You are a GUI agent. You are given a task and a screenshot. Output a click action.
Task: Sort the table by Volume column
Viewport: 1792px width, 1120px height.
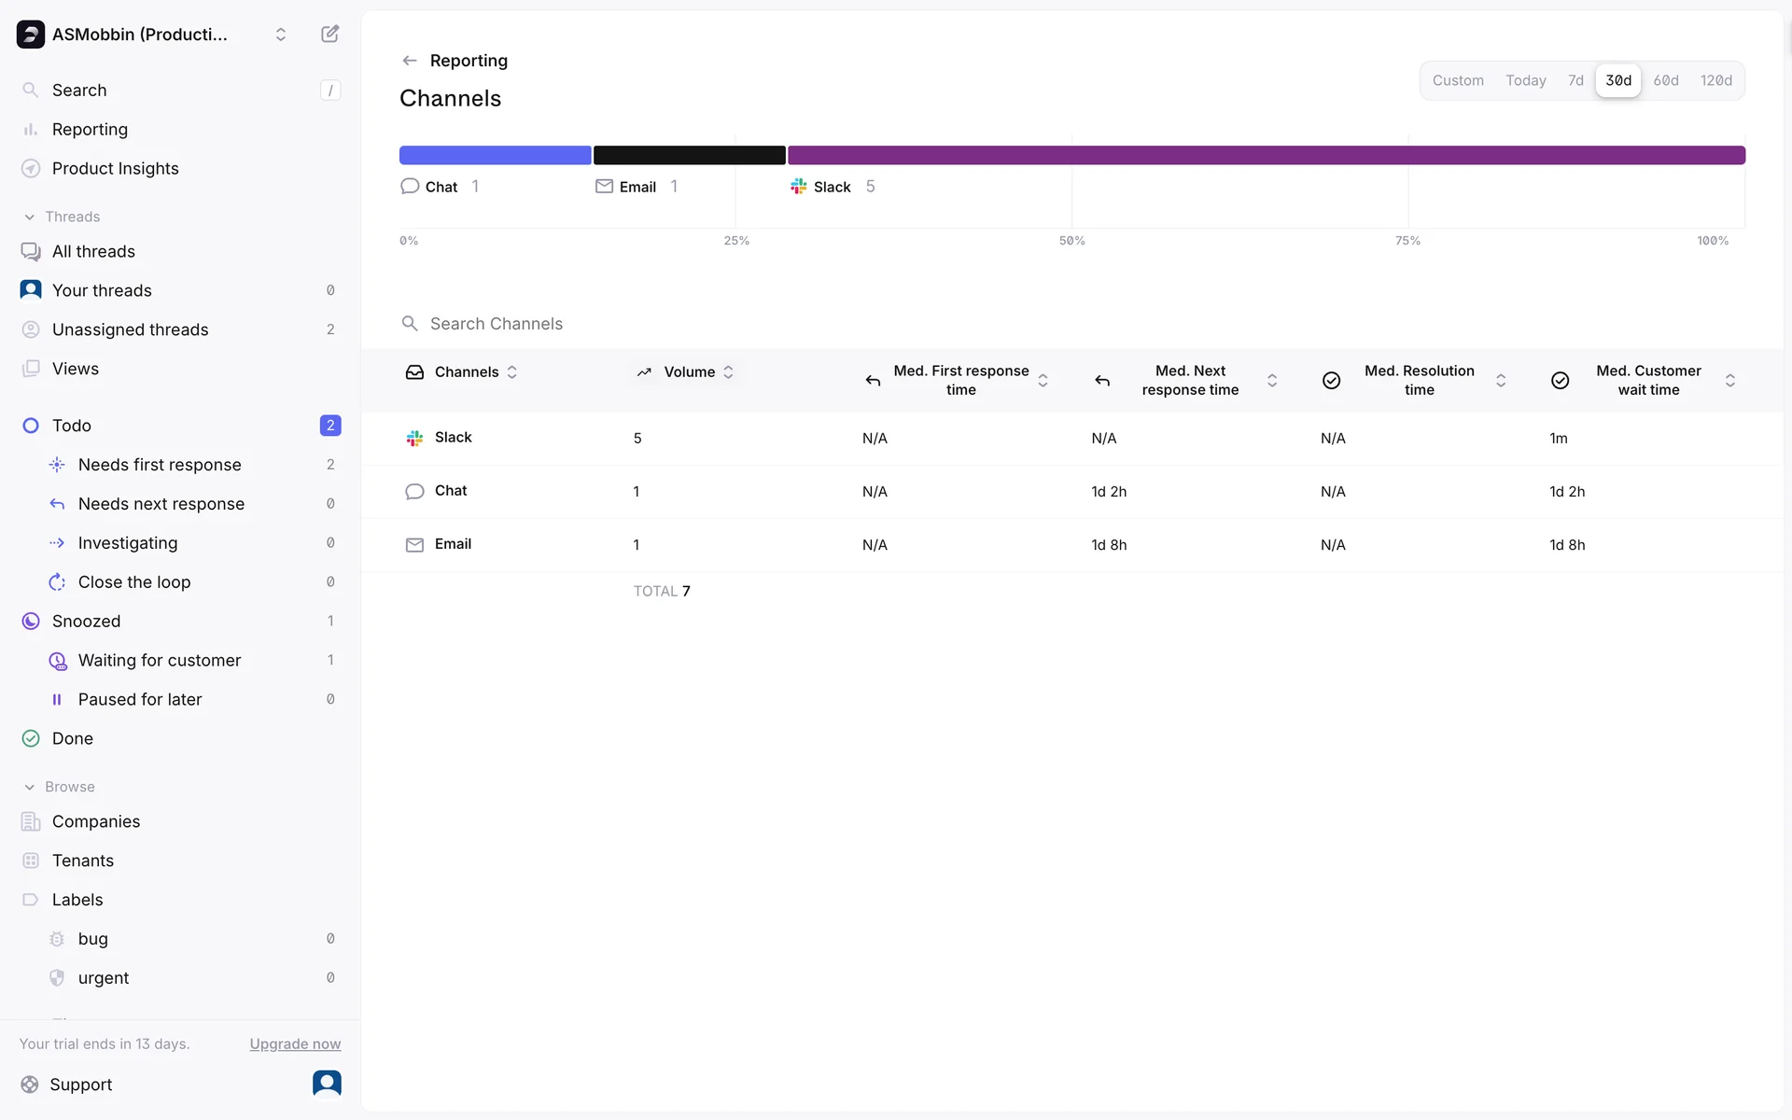(690, 371)
